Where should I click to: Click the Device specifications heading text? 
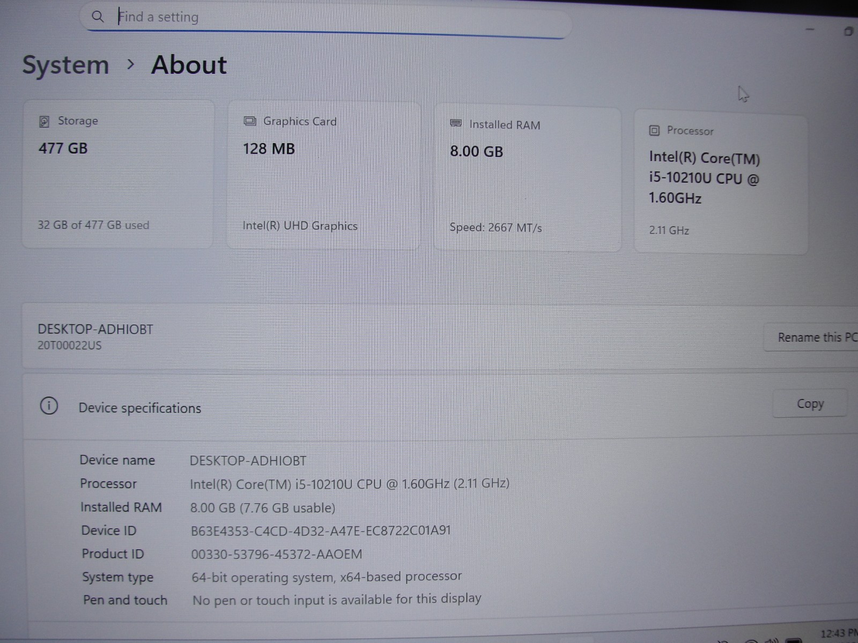point(140,408)
